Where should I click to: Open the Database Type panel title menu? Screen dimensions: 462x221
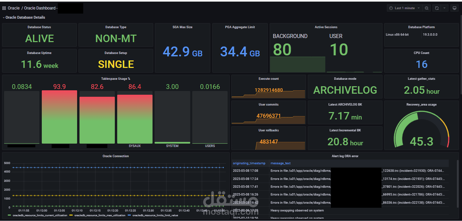(x=116, y=27)
